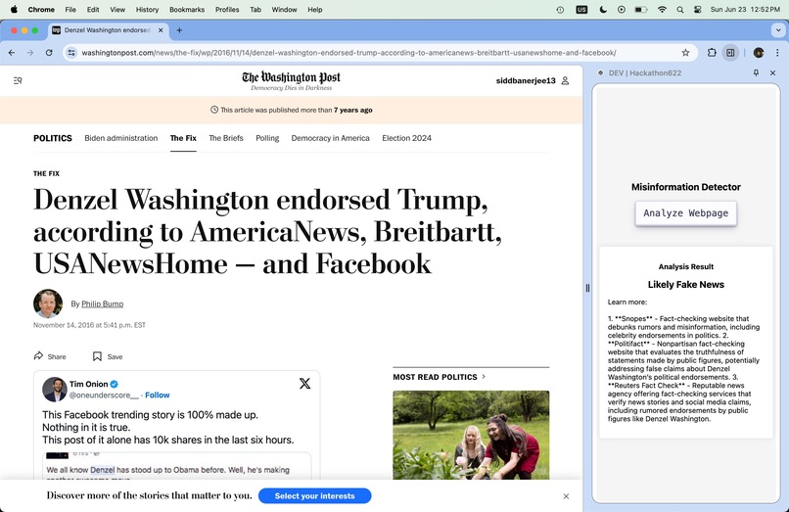
Task: Open the Chrome Extensions puzzle icon
Action: point(712,52)
